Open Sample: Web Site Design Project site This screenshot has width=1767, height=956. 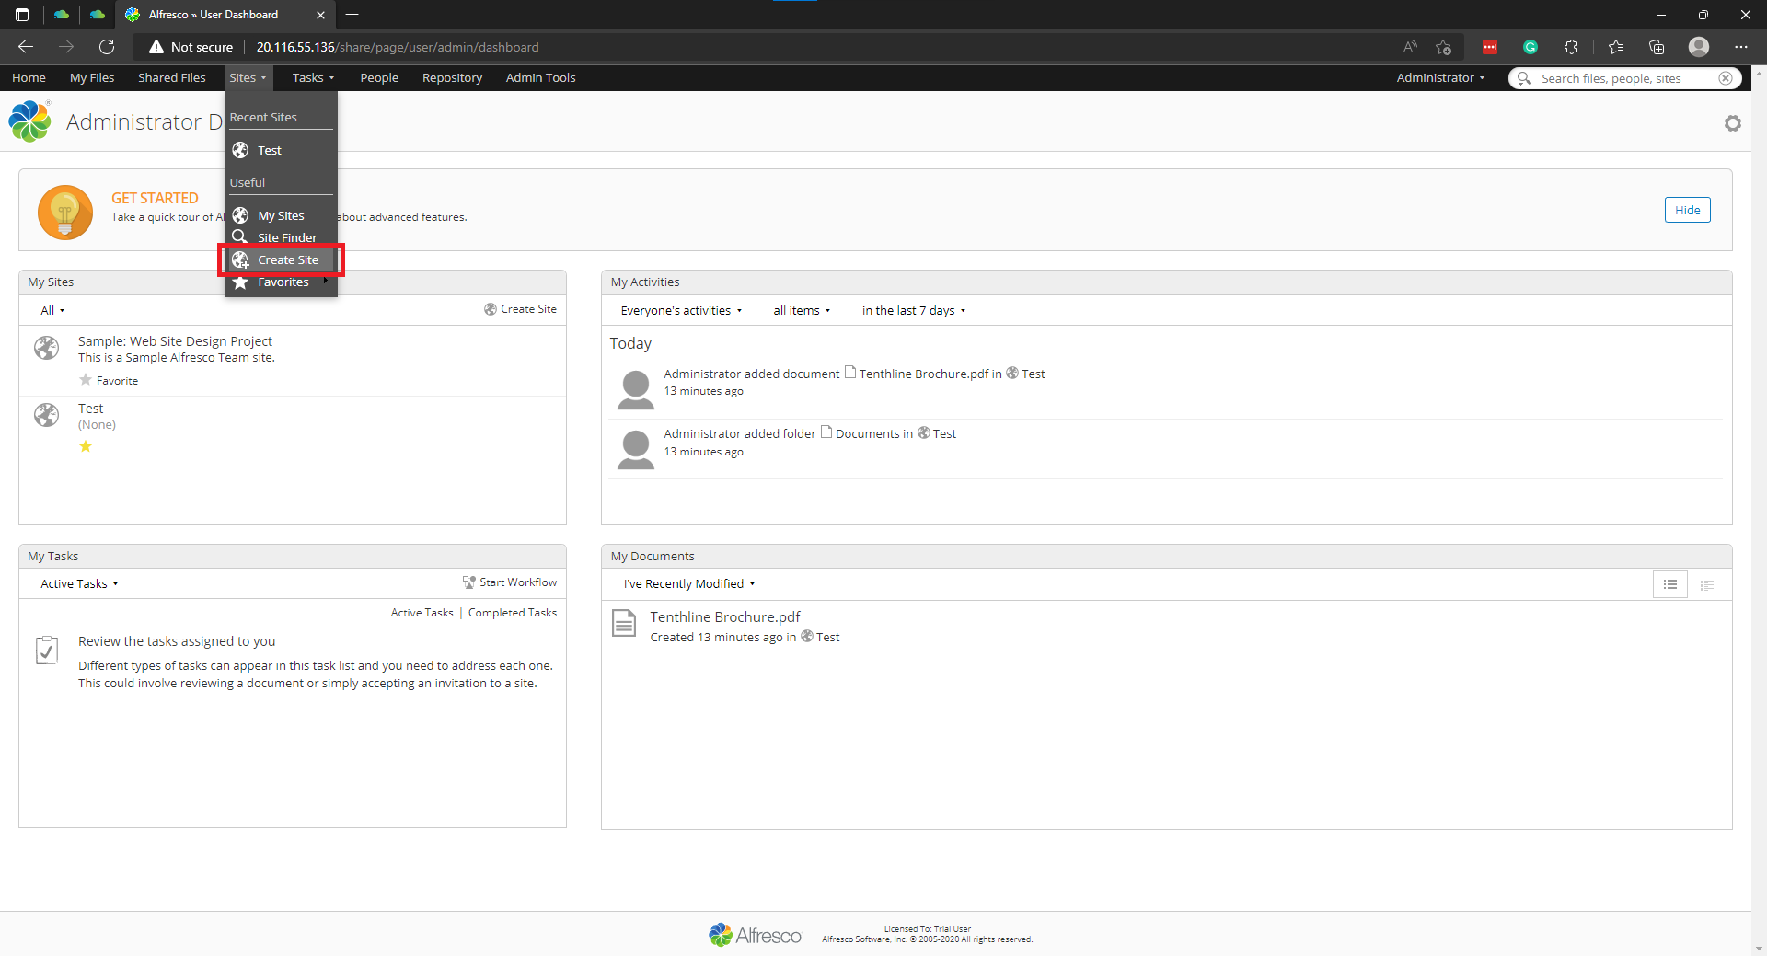click(x=175, y=341)
